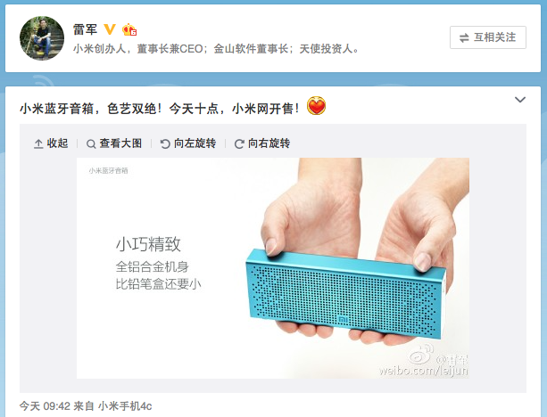Click the mutual-follow arrows icon
This screenshot has height=417, width=547.
point(464,37)
